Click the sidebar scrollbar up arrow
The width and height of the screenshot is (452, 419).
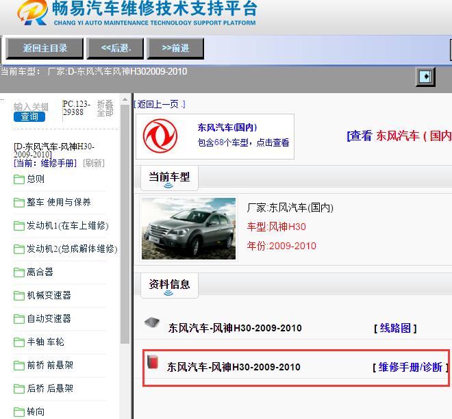pos(125,99)
